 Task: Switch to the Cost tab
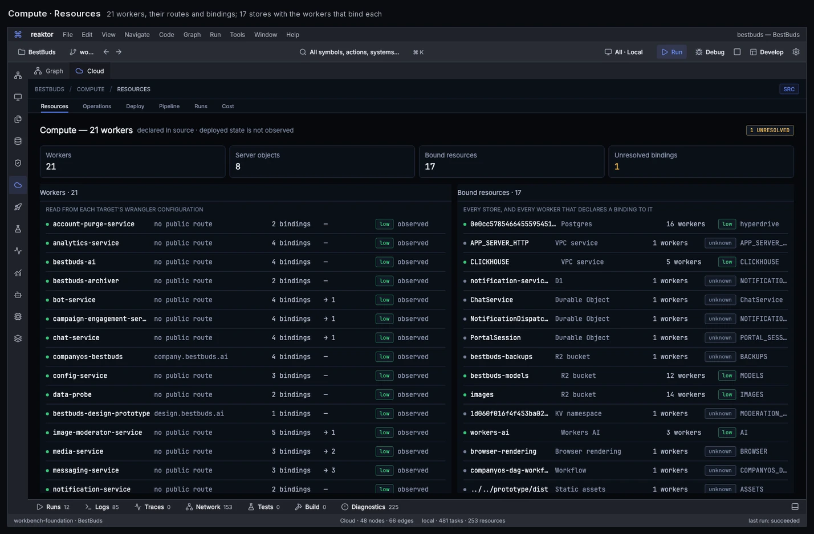point(228,106)
